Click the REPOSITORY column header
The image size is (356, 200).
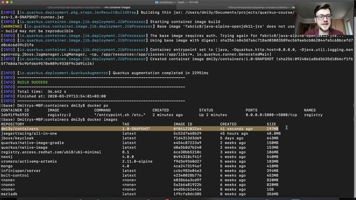tap(12, 124)
